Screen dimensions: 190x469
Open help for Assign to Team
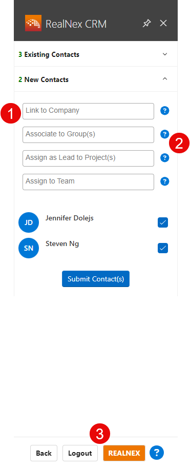[164, 181]
